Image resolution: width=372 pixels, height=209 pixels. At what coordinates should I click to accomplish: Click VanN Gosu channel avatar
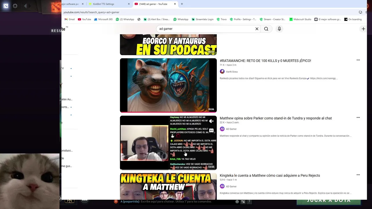coord(222,71)
